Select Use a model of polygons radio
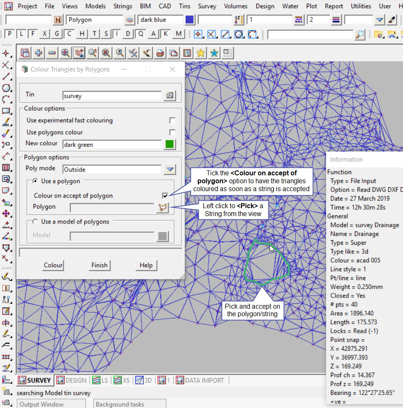 click(35, 222)
